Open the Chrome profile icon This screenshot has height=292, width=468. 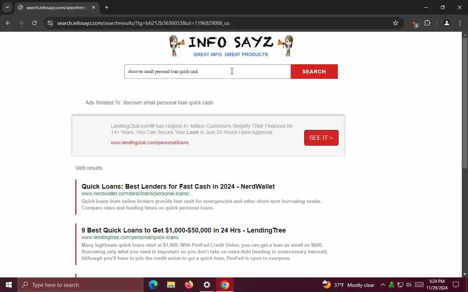coord(446,23)
